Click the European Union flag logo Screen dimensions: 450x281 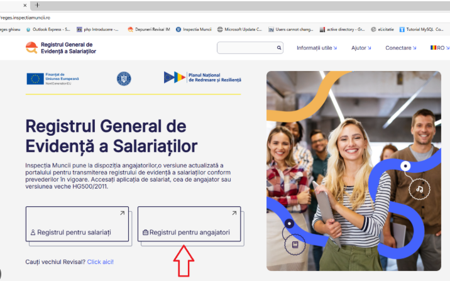(35, 79)
